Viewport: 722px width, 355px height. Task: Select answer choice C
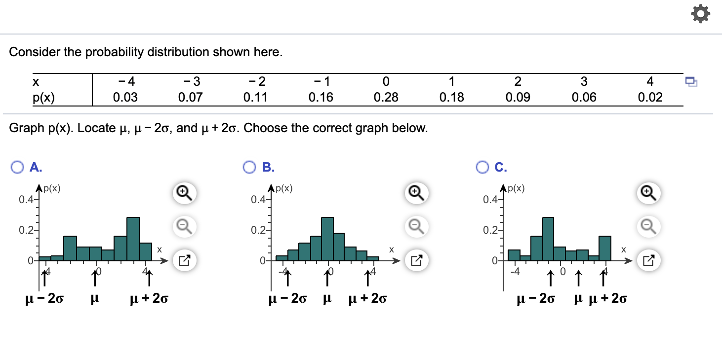[481, 167]
